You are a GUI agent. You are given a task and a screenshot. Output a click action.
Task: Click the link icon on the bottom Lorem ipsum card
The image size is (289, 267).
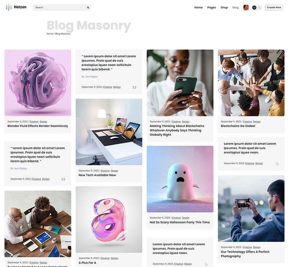pyautogui.click(x=206, y=264)
